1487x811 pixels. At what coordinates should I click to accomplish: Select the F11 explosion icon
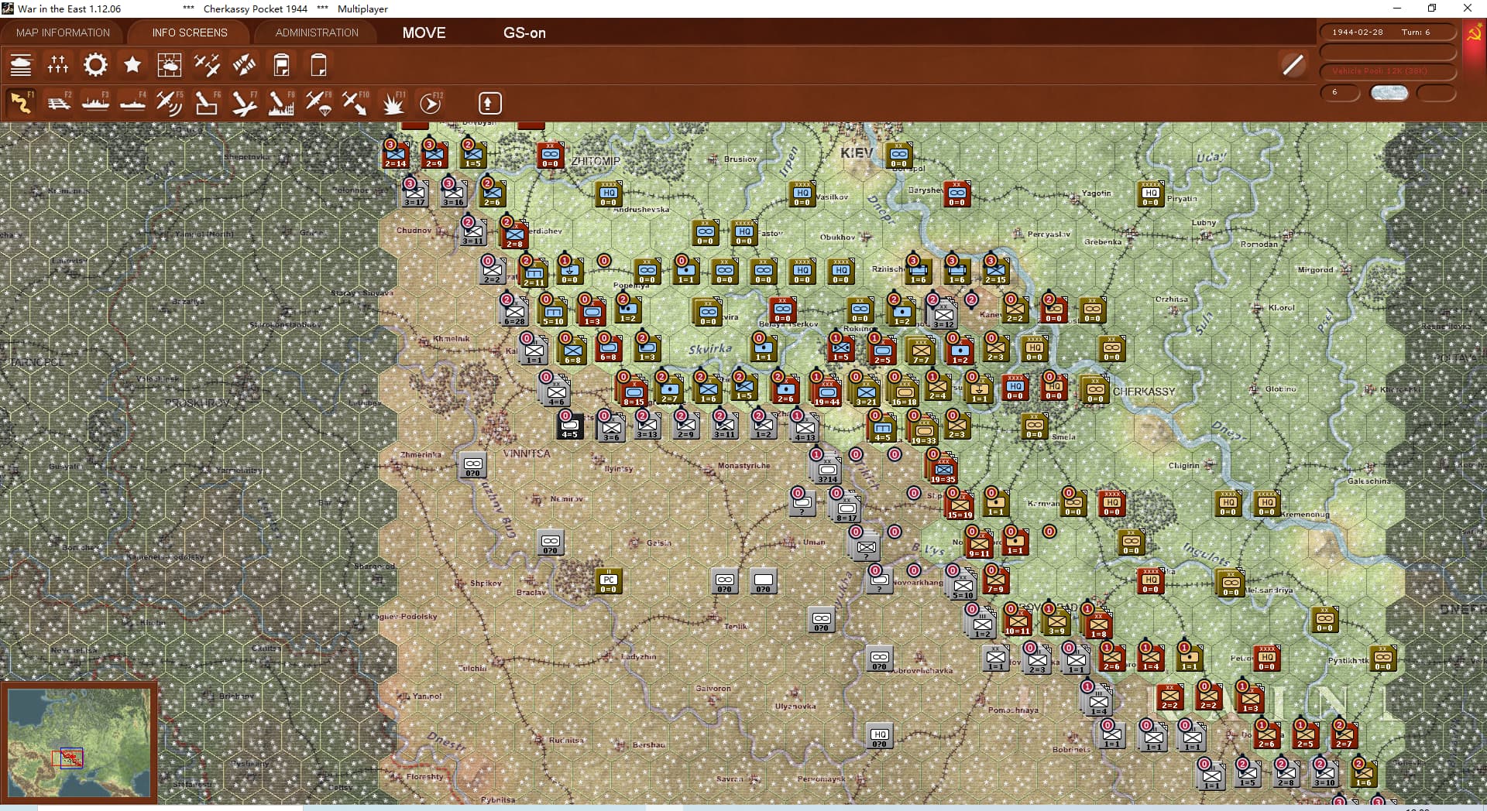393,103
